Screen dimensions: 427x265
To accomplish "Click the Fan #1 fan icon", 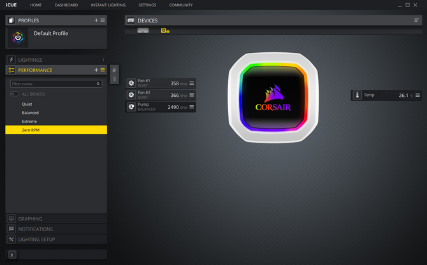I will 131,83.
